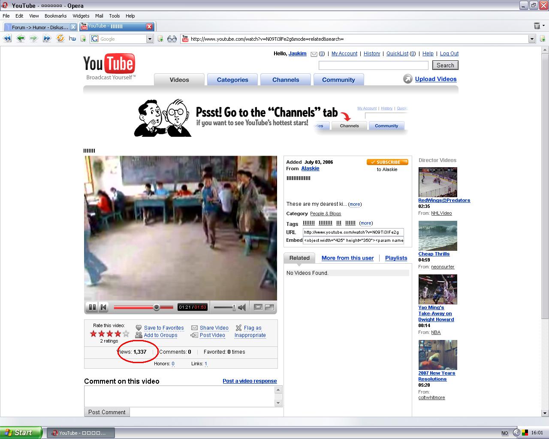The image size is (549, 439).
Task: Click Share Video link
Action: click(x=214, y=328)
